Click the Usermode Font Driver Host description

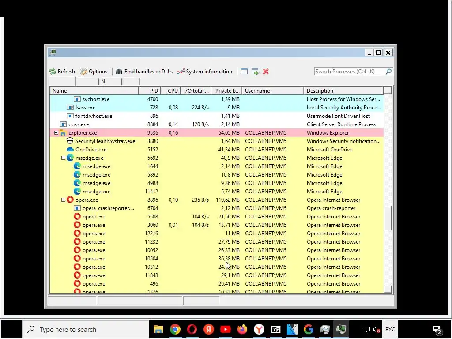[x=338, y=116]
